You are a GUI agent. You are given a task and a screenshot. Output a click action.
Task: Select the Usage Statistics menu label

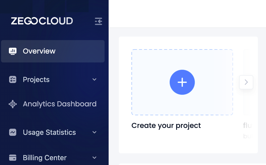pos(49,133)
